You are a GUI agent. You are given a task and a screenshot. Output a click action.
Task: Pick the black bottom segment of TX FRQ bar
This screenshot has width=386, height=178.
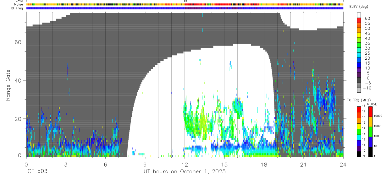click(x=359, y=154)
